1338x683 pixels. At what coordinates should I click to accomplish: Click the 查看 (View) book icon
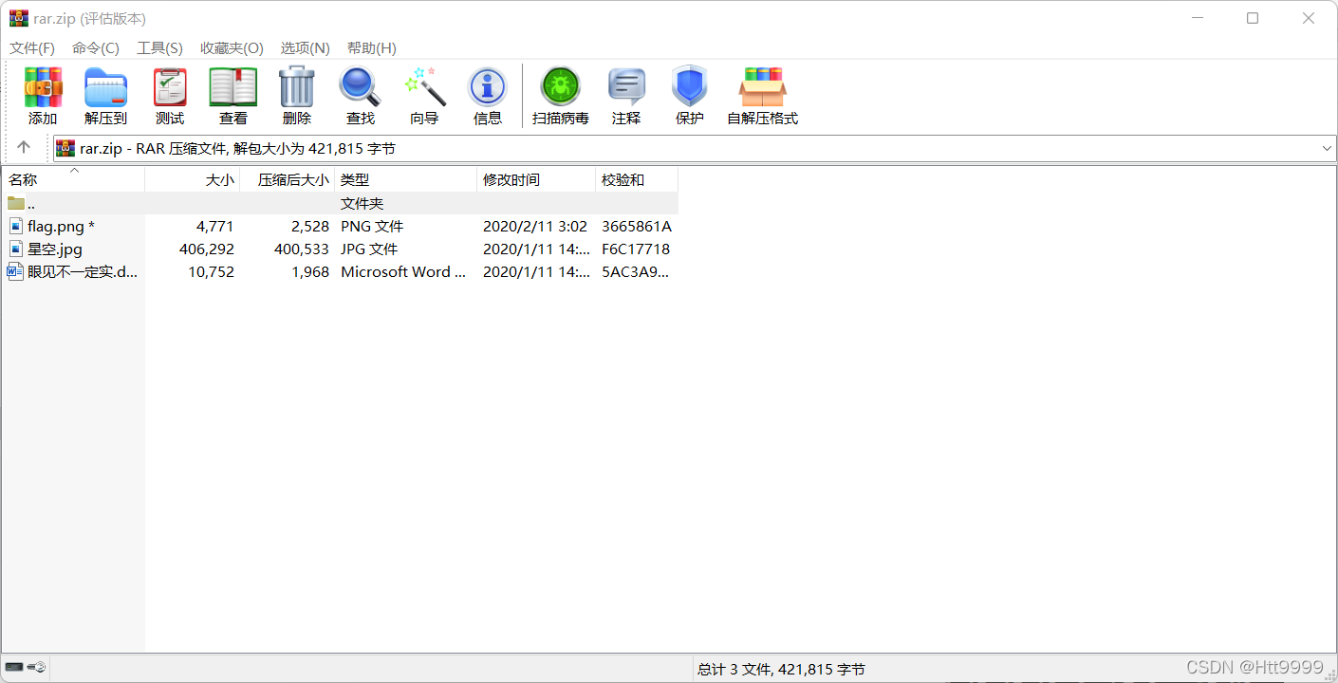(x=233, y=87)
